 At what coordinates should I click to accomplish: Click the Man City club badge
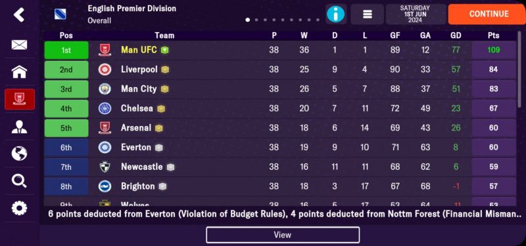click(x=105, y=89)
